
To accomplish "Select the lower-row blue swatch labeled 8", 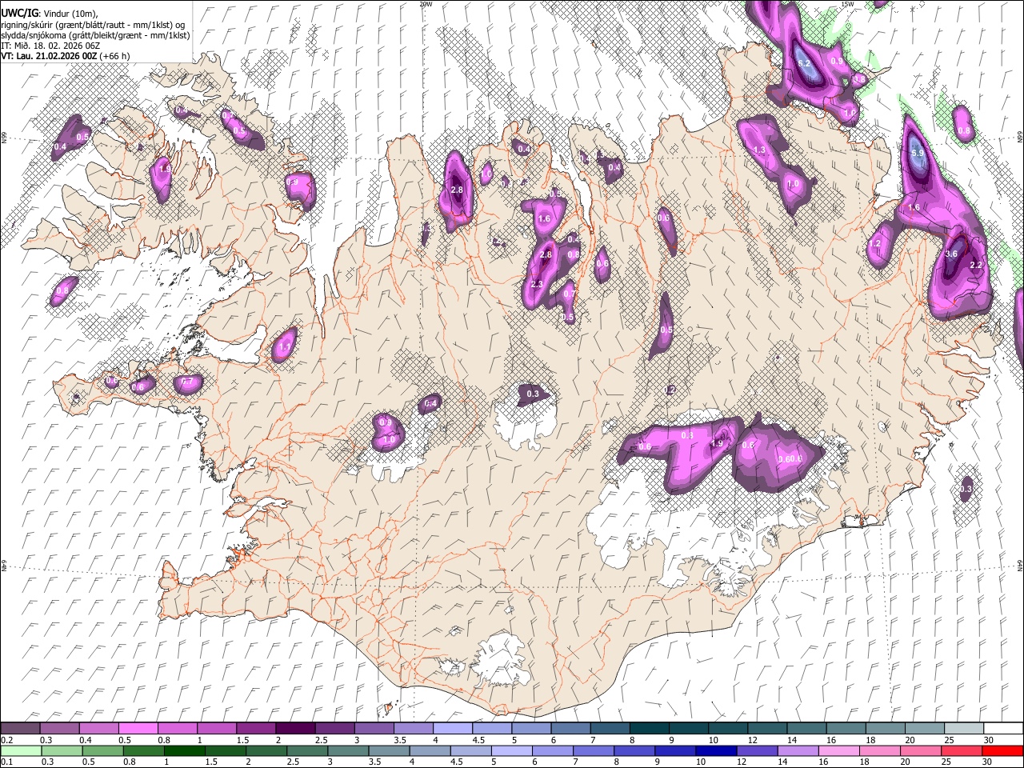I will [635, 750].
